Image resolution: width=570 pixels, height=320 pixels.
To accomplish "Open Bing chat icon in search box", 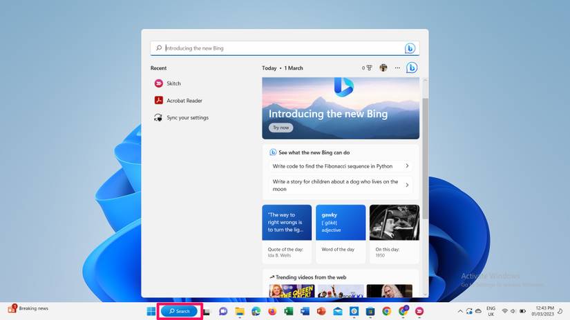I will pos(410,48).
